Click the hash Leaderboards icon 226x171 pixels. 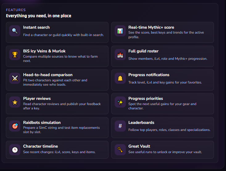pos(120,126)
